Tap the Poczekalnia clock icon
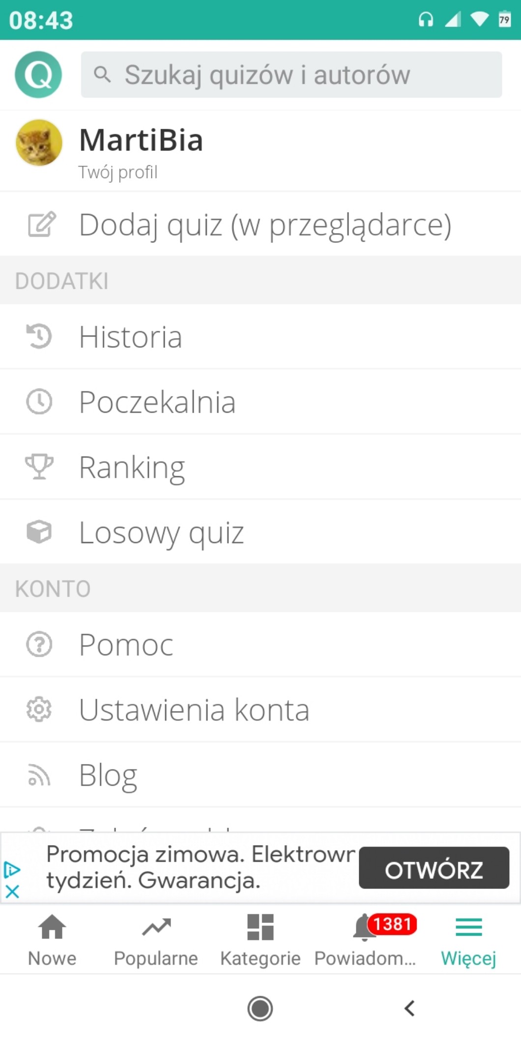This screenshot has width=521, height=1043. pyautogui.click(x=39, y=401)
